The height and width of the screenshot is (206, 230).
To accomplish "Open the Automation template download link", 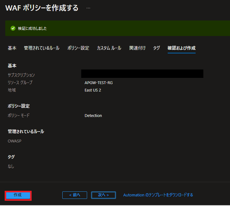I will (x=158, y=195).
